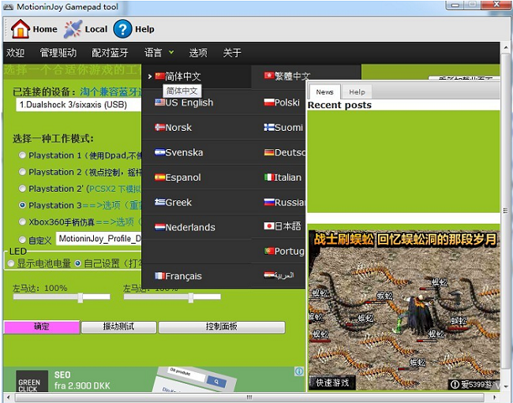Choose LED 显示电池电量 radio option

pos(11,263)
